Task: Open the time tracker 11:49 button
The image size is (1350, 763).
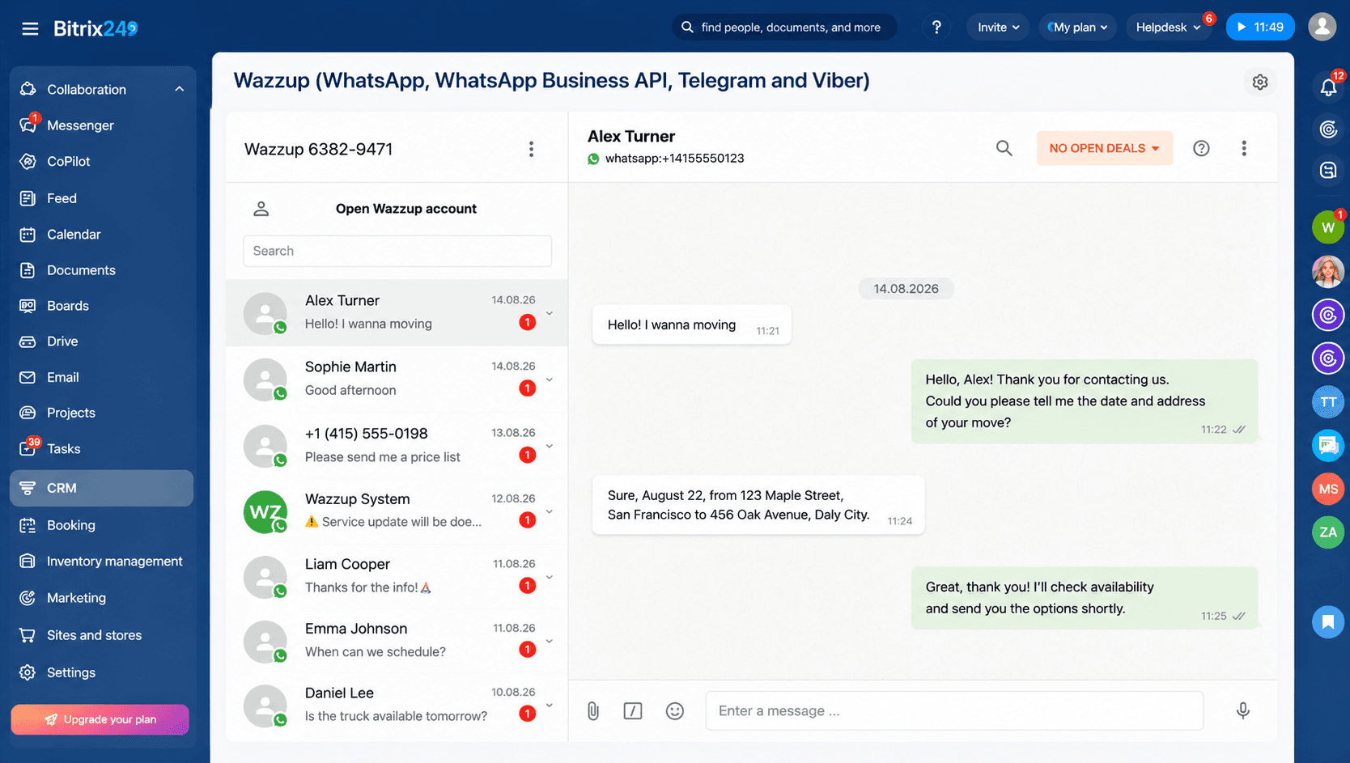Action: point(1260,27)
